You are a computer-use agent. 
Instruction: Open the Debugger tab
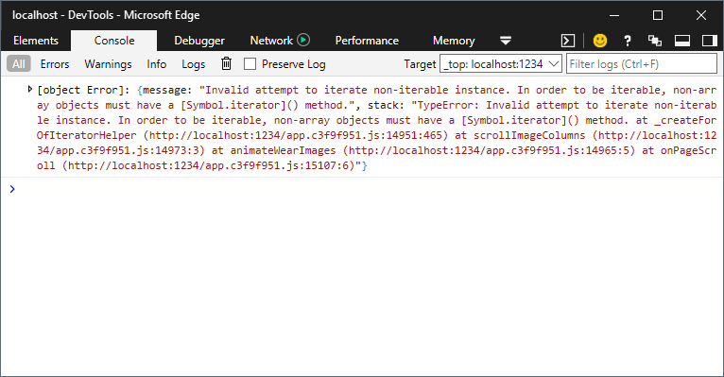199,41
